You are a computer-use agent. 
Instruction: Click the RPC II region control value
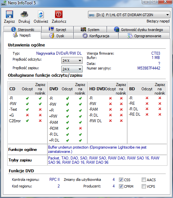pos(54,180)
